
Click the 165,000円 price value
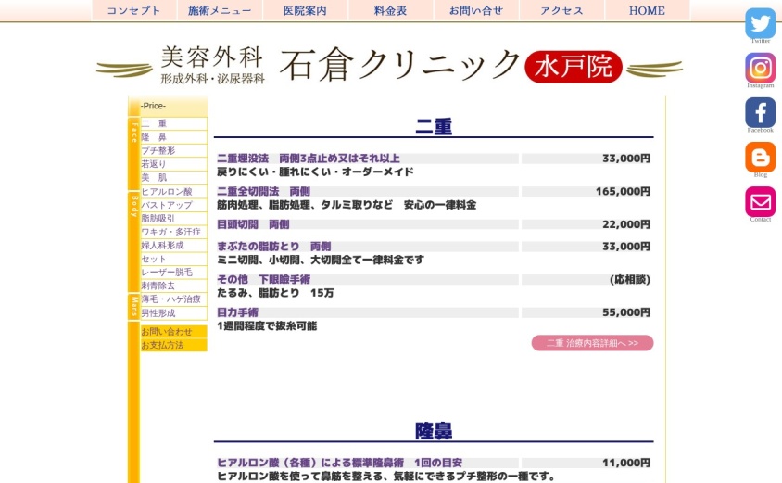(x=623, y=191)
